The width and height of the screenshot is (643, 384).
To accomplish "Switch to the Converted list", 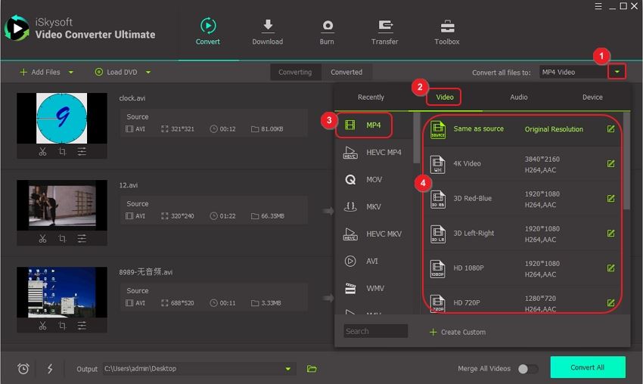I will pyautogui.click(x=346, y=73).
